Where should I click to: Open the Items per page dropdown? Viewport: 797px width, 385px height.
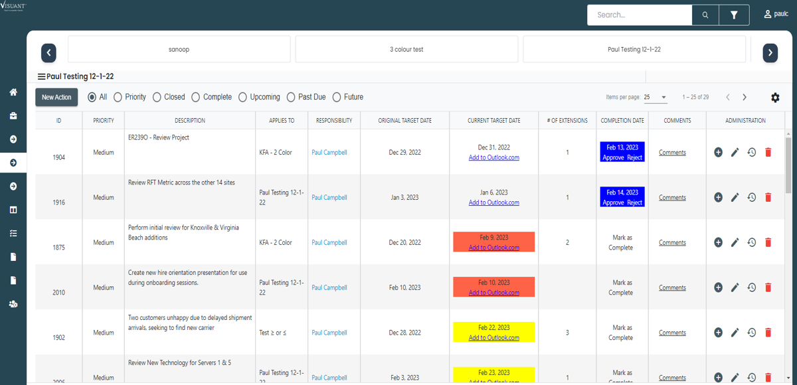pos(655,98)
